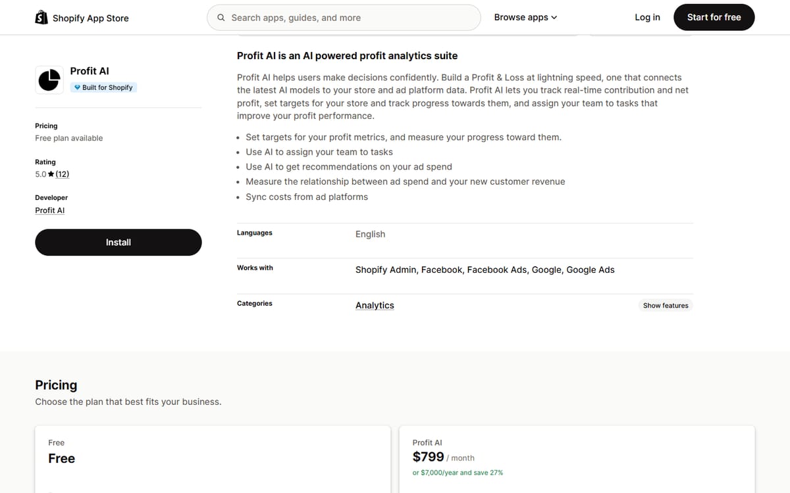Open the 12 reviews link
The height and width of the screenshot is (493, 790).
[x=63, y=174]
